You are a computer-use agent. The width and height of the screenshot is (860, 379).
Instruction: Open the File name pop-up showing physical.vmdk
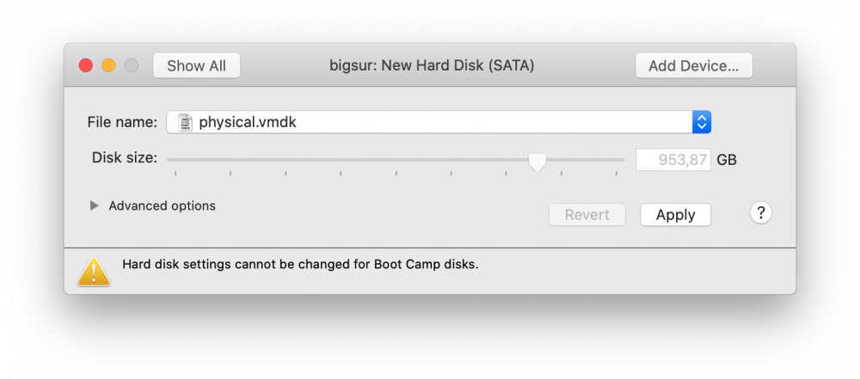pos(430,122)
